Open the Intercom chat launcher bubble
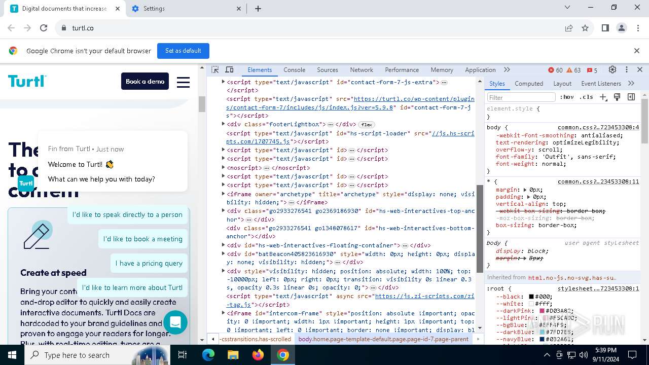 coord(175,322)
